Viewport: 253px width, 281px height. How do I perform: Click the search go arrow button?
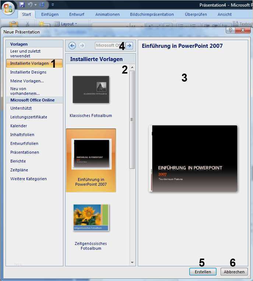(129, 46)
